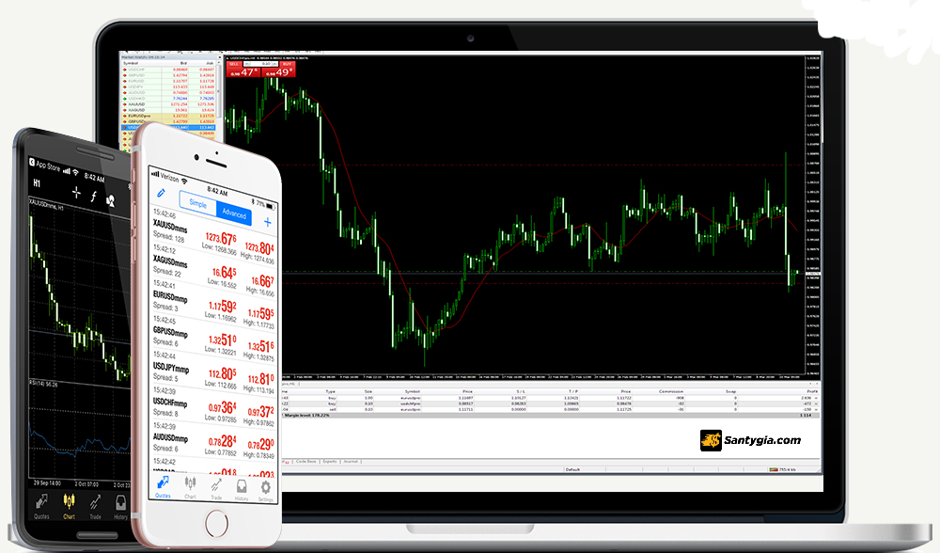940x553 pixels.
Task: Tap the Chart icon on the white iPhone
Action: pyautogui.click(x=190, y=487)
